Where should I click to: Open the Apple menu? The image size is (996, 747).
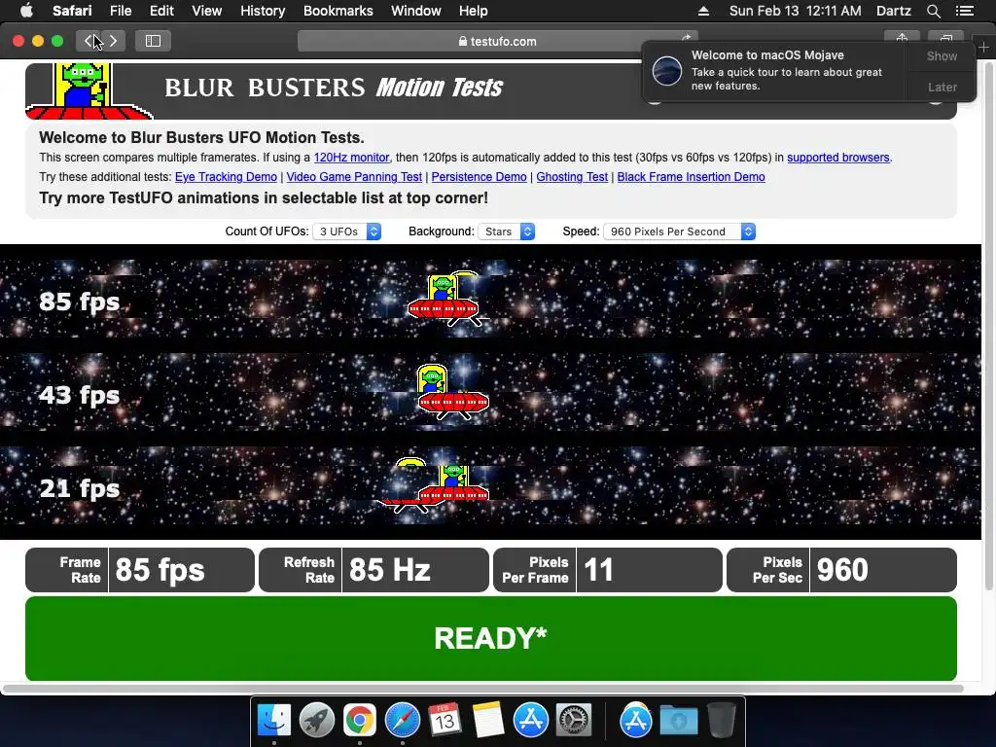[26, 11]
